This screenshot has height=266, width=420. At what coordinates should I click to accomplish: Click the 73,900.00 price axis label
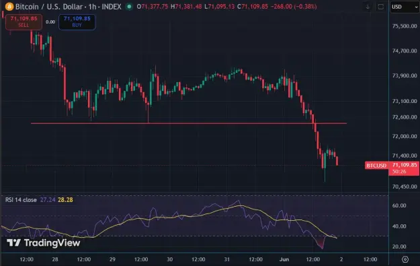405,75
